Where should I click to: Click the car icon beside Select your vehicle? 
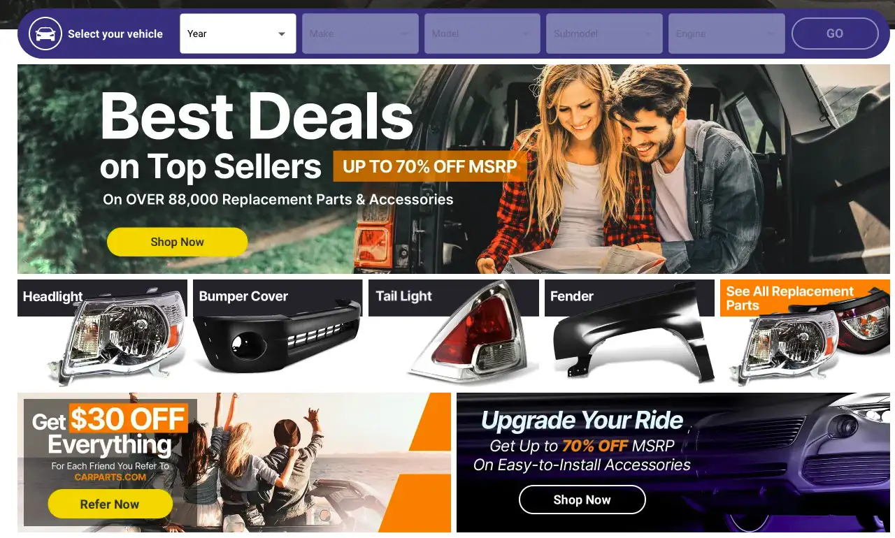45,34
